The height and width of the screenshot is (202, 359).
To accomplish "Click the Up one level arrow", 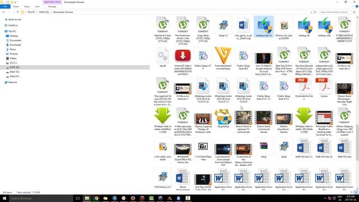I will (17, 12).
